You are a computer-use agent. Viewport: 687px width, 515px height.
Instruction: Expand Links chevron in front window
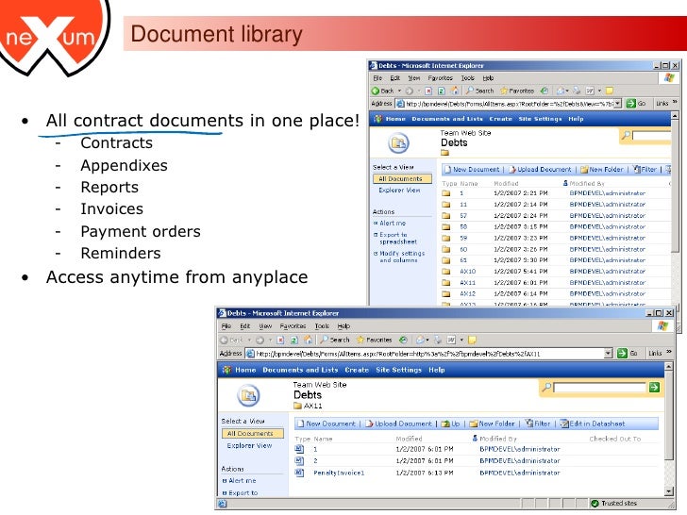click(x=669, y=352)
